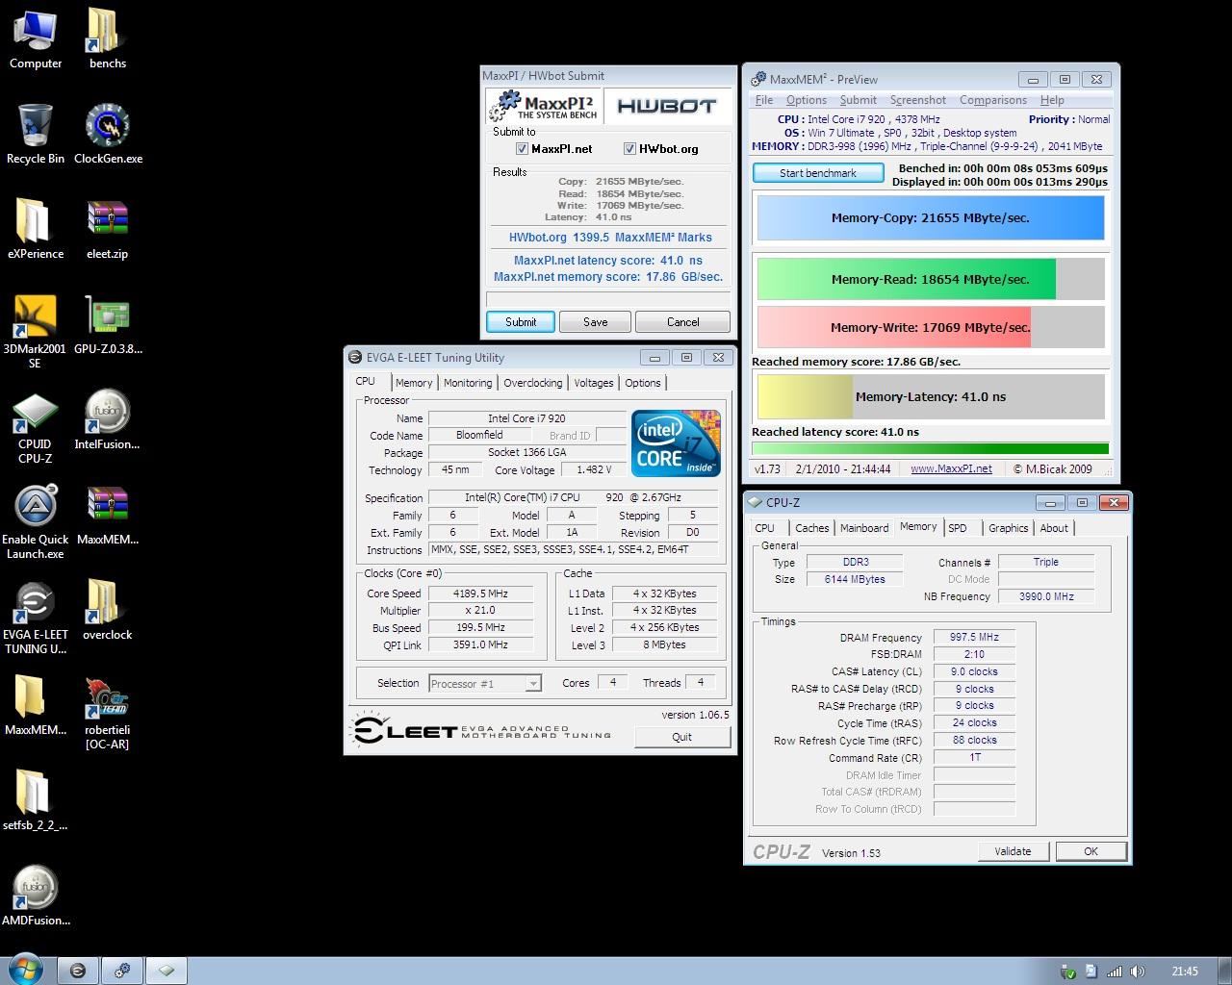Click the Memory-Read result bar
This screenshot has height=985, width=1232.
[930, 279]
